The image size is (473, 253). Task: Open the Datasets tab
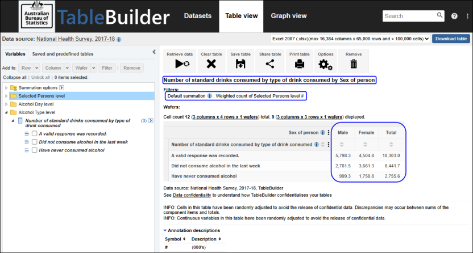click(x=198, y=16)
